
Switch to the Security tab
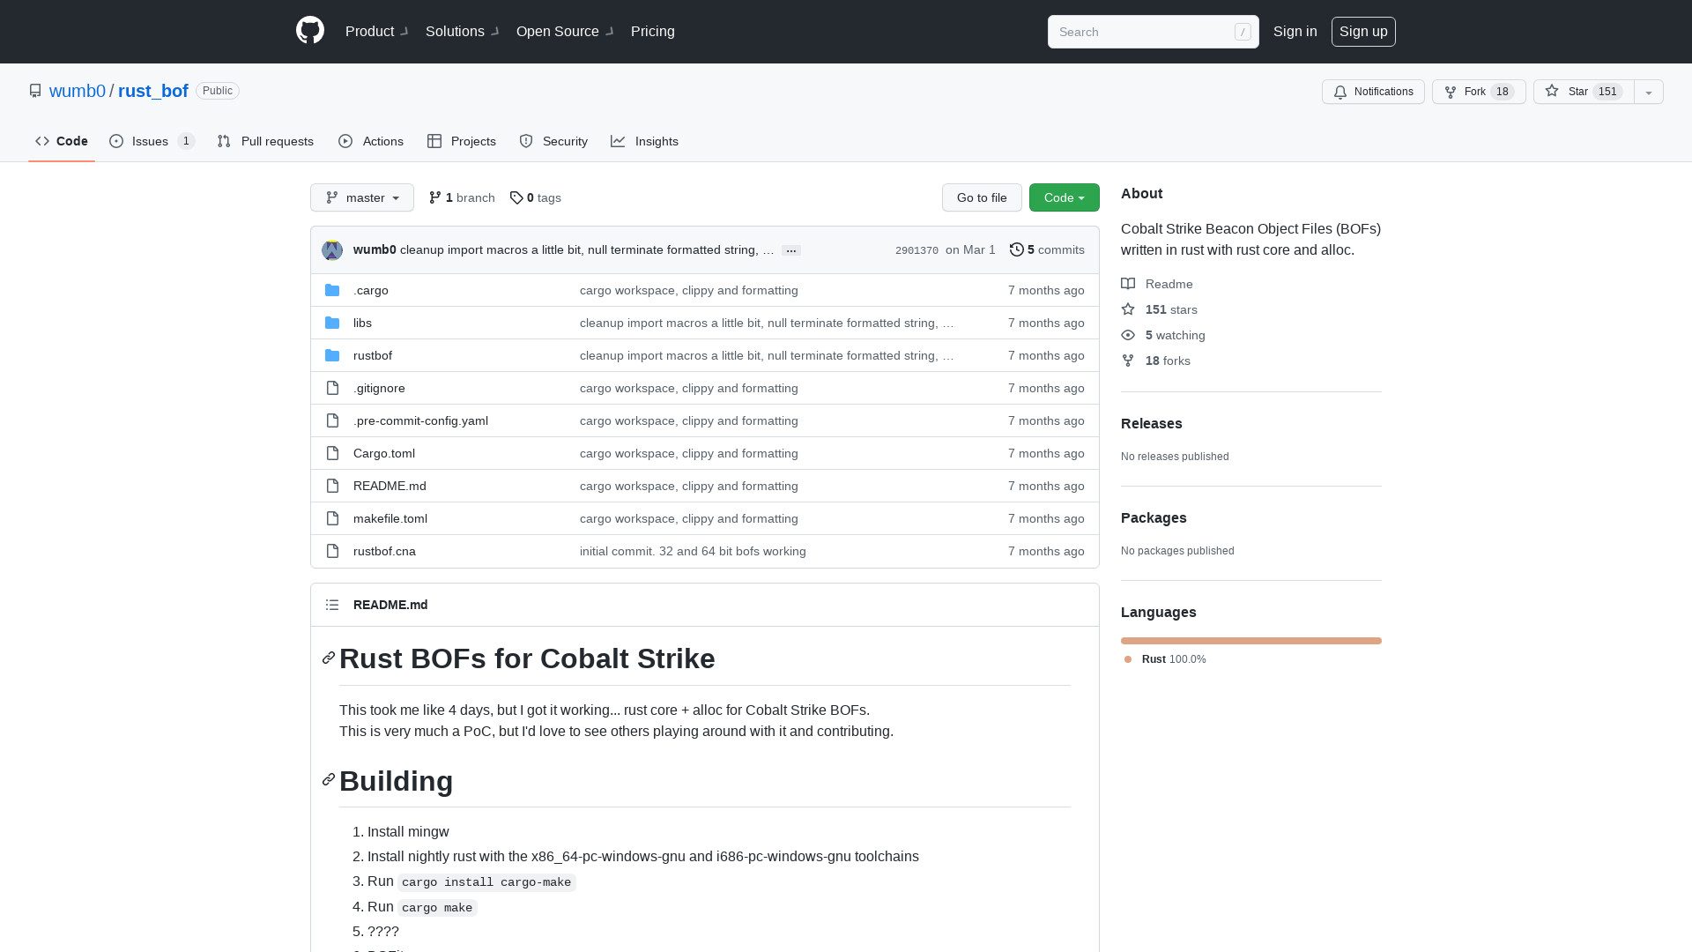[553, 141]
